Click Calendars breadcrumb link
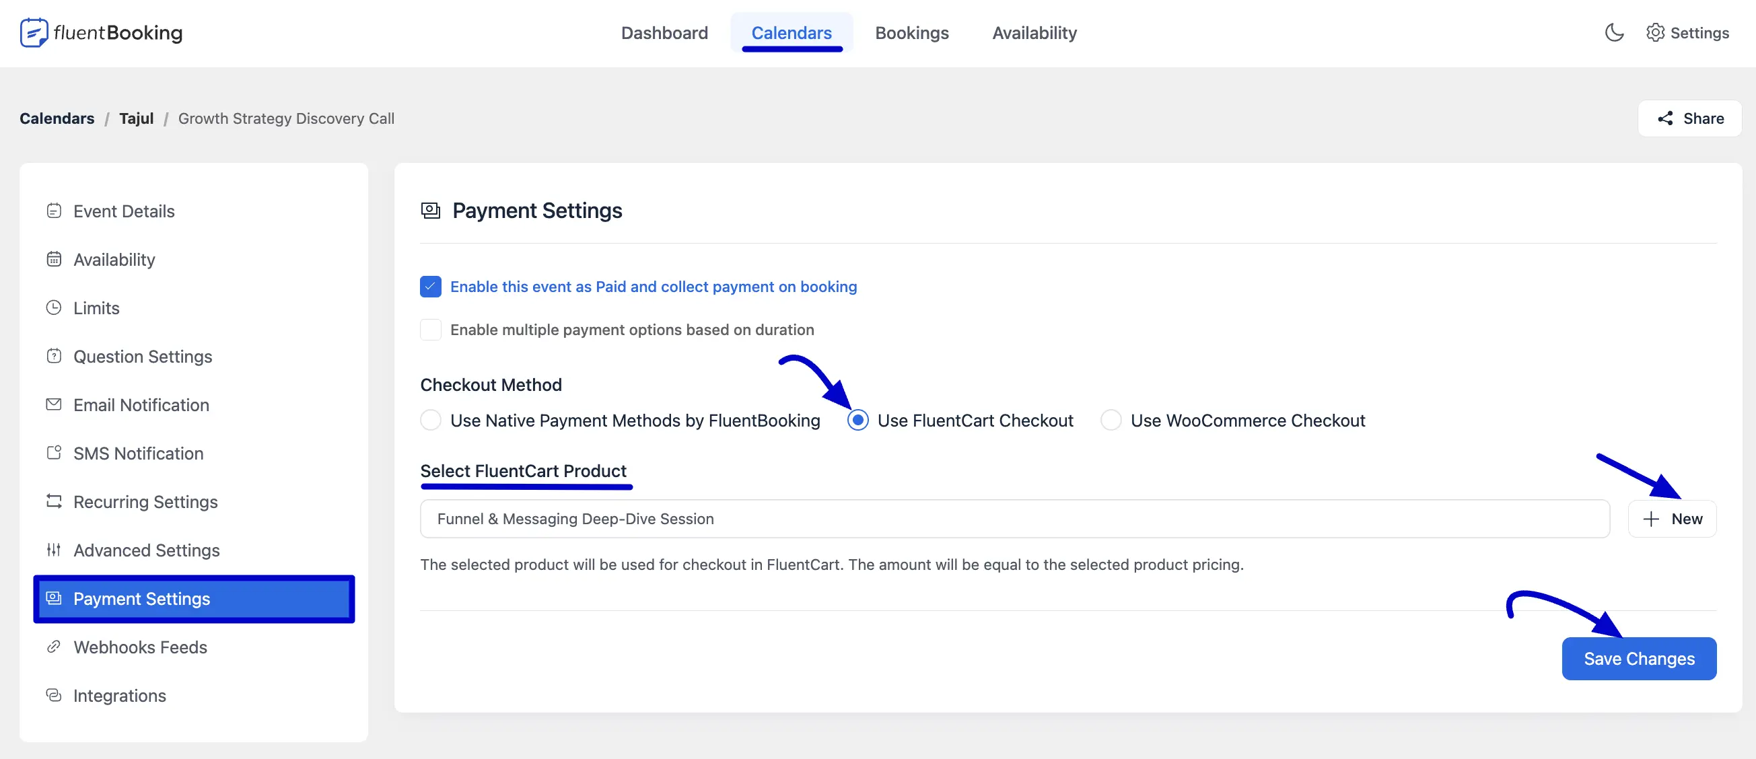The image size is (1756, 759). coord(57,118)
